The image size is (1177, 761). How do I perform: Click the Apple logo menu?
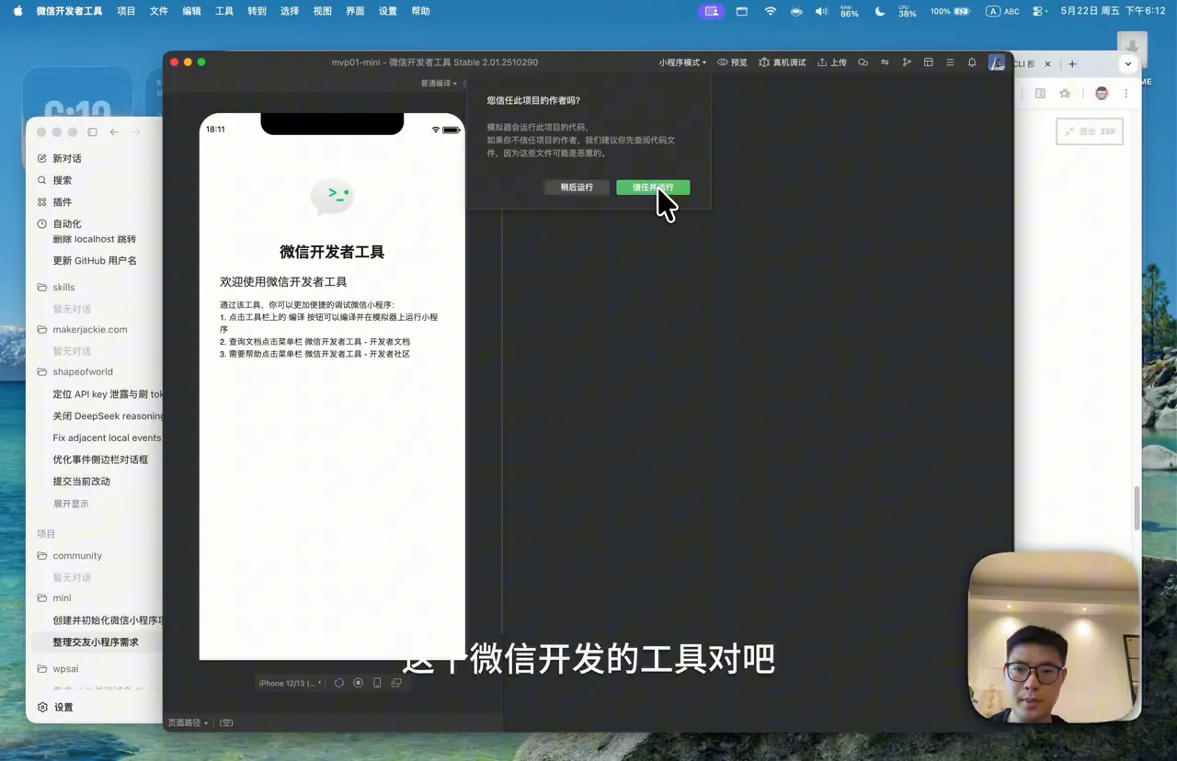pos(17,11)
